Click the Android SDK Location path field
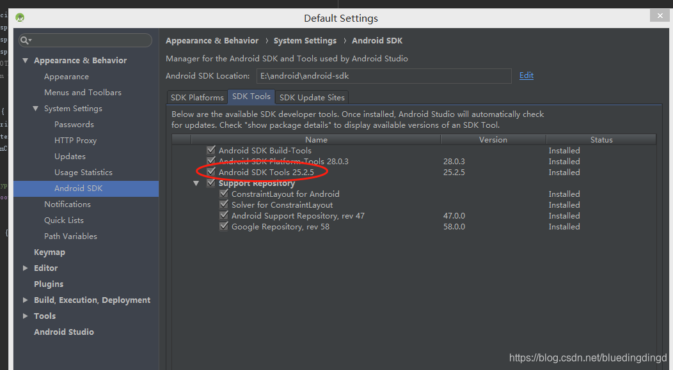 pos(384,76)
